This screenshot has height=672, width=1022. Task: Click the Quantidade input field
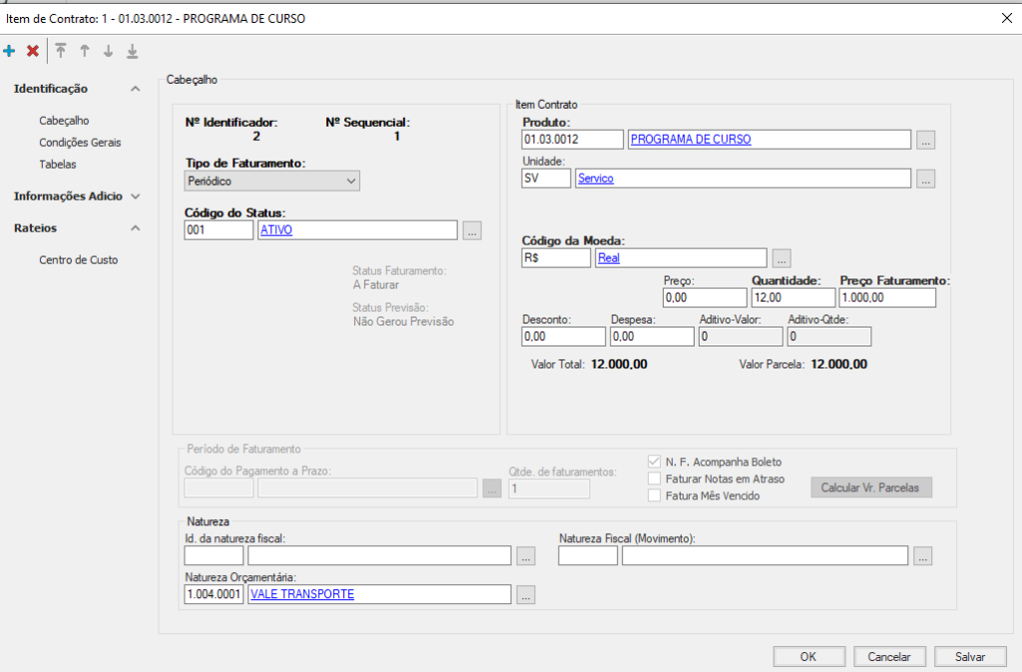[x=790, y=298]
